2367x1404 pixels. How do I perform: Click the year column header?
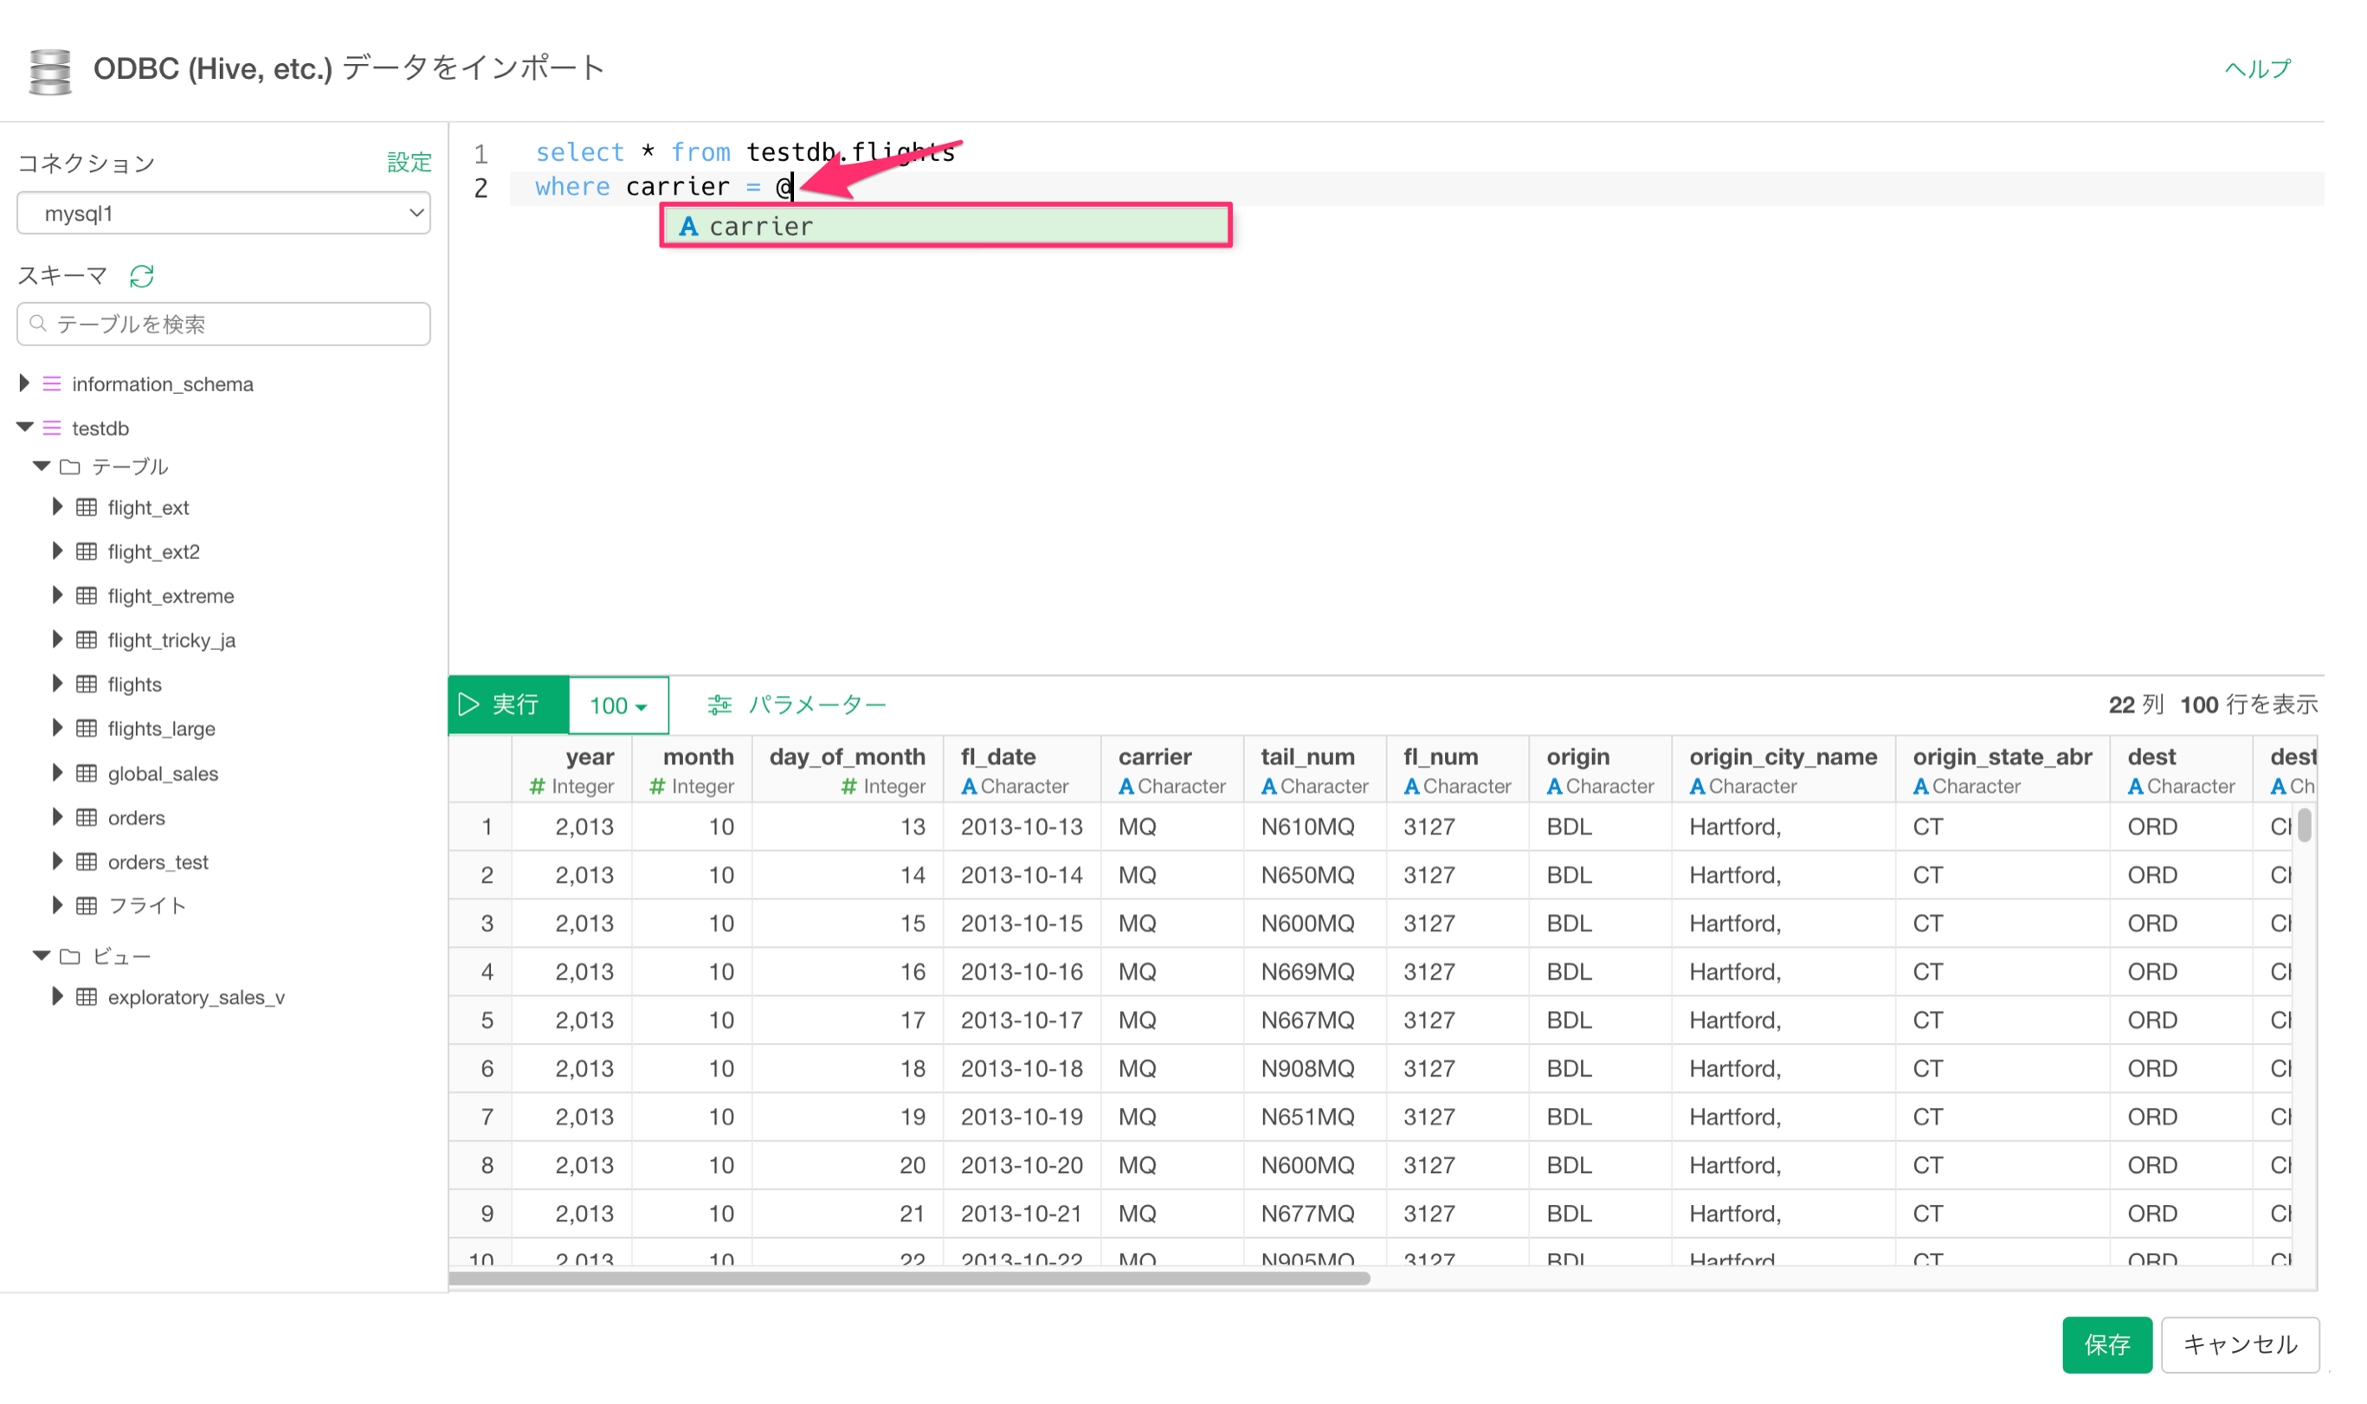[572, 770]
